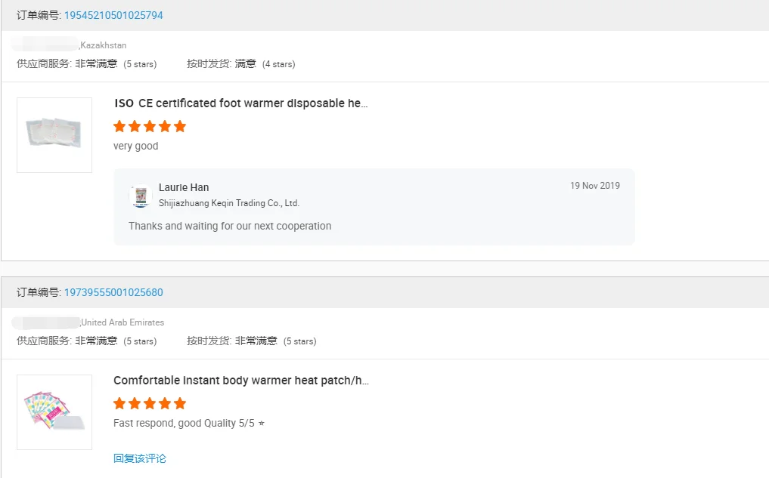Open the Comfortable instant body warmer title
Screen dimensions: 769x478
tap(240, 381)
